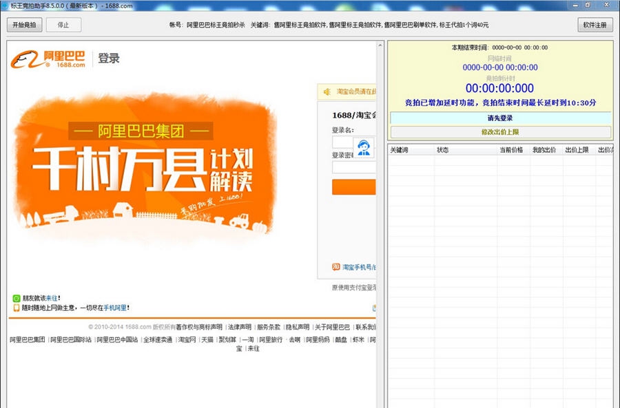Click the Alibaba 1688.com logo
Screen dimensions: 620x408
[x=48, y=59]
